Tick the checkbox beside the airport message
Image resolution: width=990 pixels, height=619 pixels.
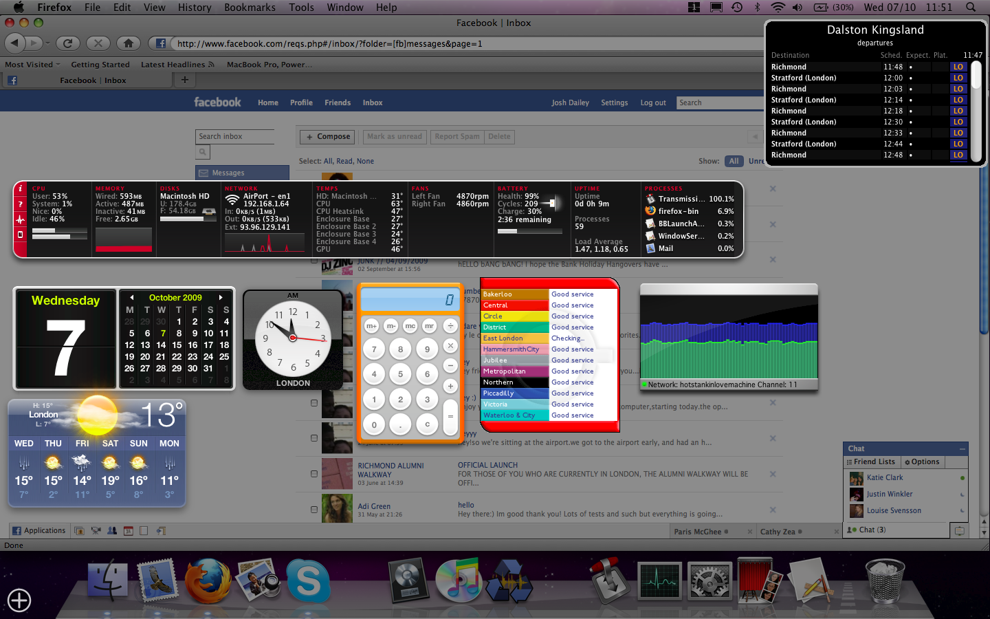[314, 438]
